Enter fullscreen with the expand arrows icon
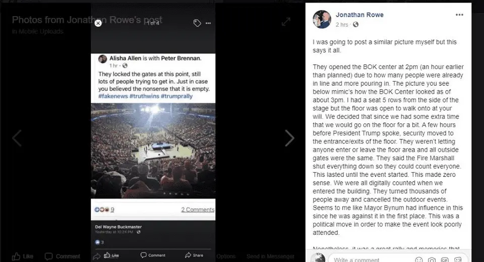Viewport: 484px width, 262px height. point(285,22)
